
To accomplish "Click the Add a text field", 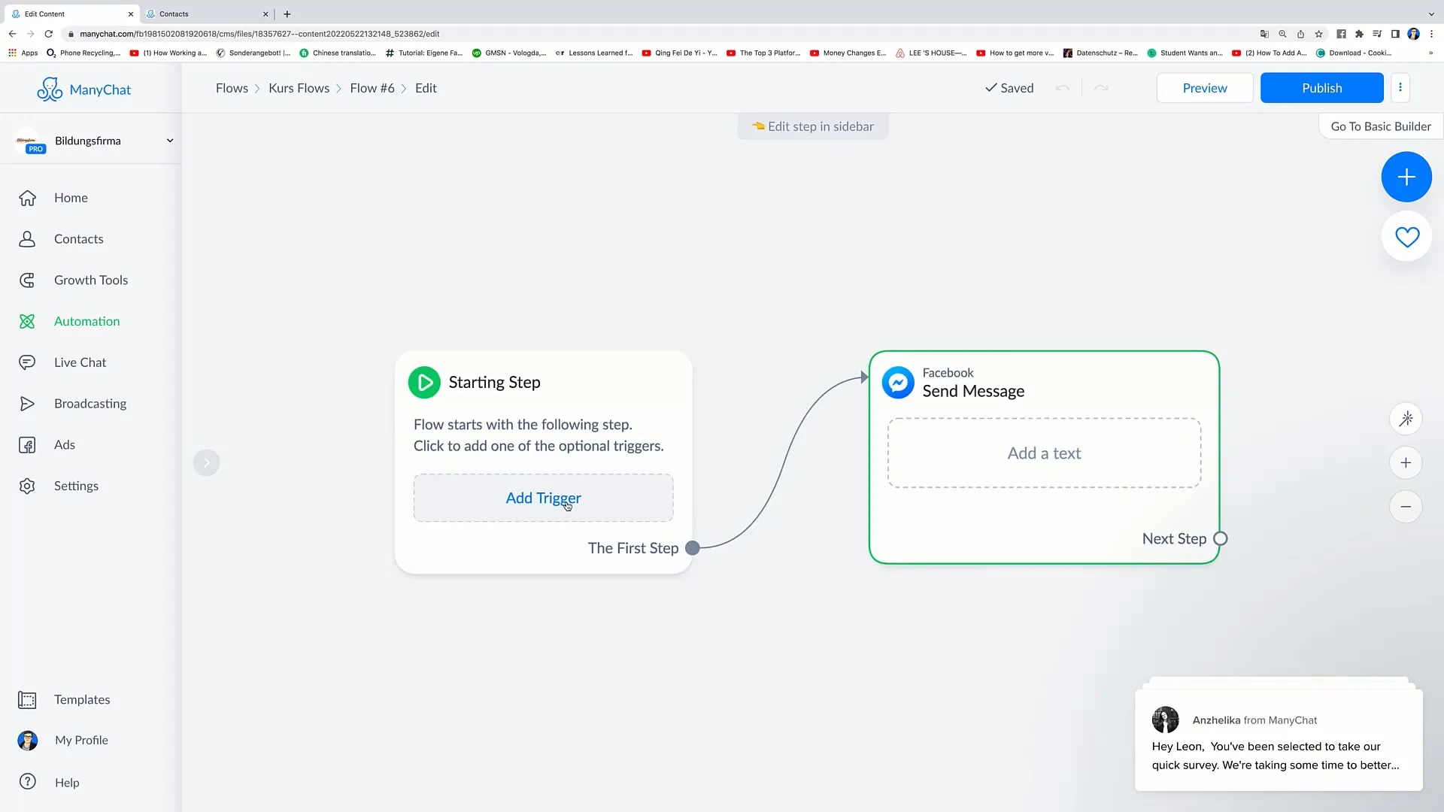I will pyautogui.click(x=1044, y=453).
